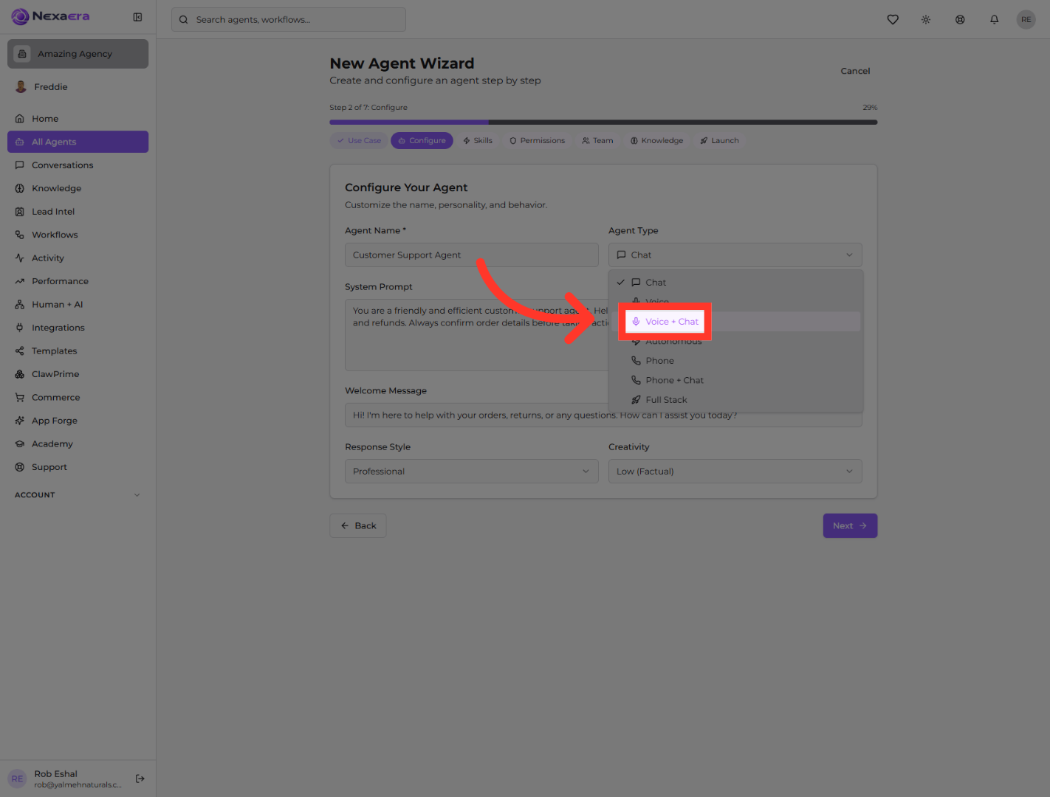Image resolution: width=1050 pixels, height=797 pixels.
Task: Go to the Team wizard step tab
Action: 597,141
